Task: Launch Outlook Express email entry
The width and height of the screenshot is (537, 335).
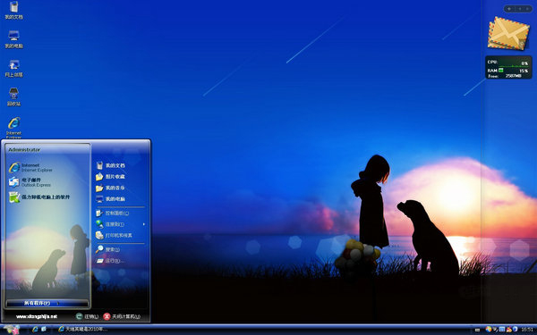Action: tap(30, 182)
